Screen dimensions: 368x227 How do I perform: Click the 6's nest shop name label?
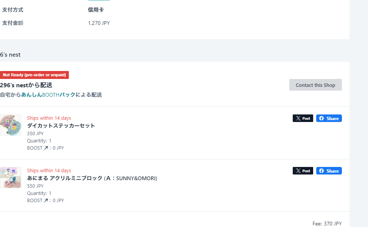pyautogui.click(x=10, y=55)
